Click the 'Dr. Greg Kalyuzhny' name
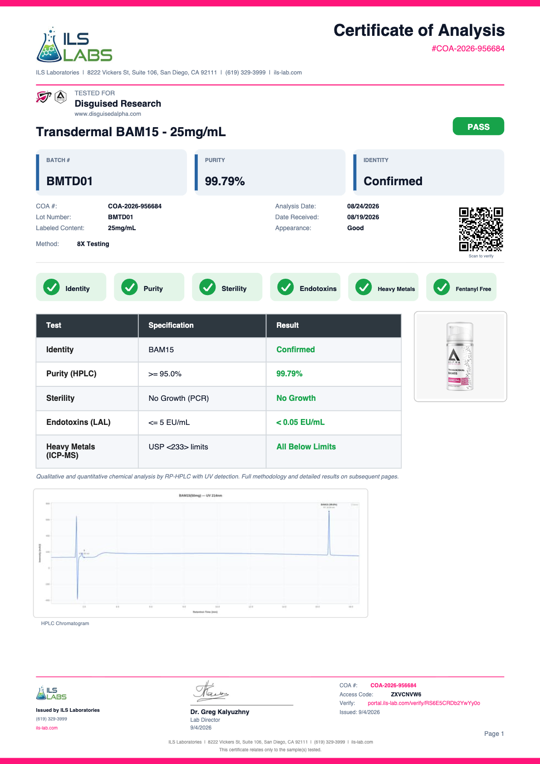 [x=220, y=712]
